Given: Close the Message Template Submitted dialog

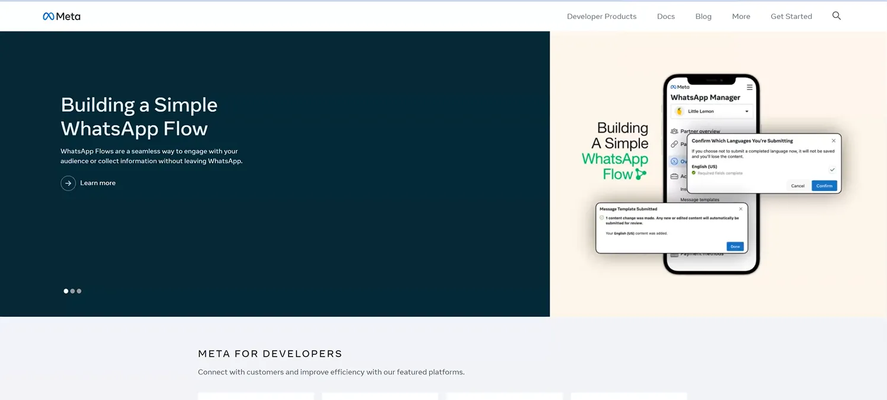Looking at the screenshot, I should pyautogui.click(x=740, y=209).
